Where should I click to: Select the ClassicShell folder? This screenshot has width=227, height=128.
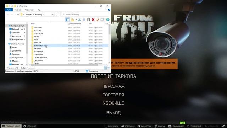[38, 54]
